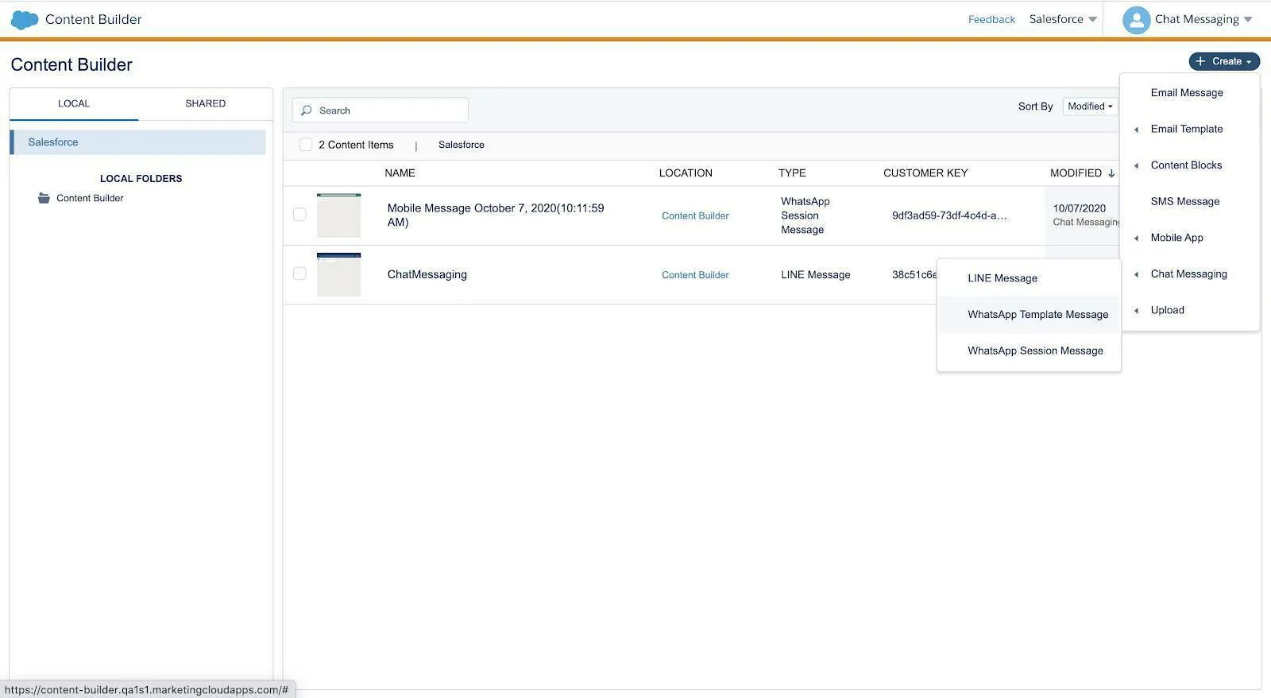Open the Sort By Modified dropdown

pyautogui.click(x=1090, y=107)
